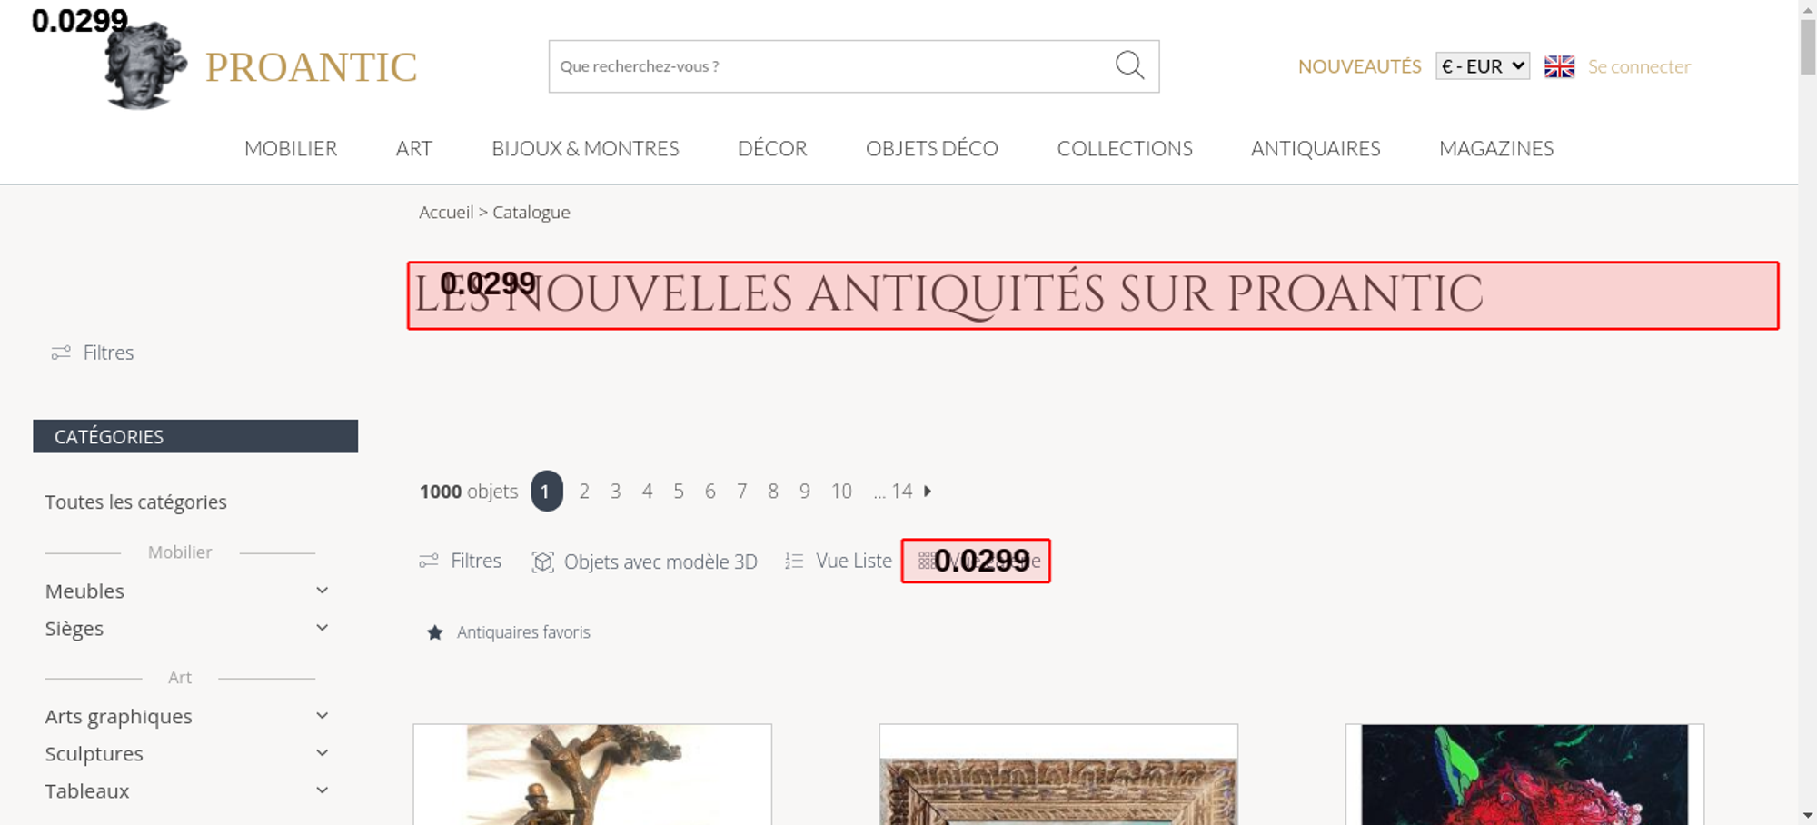1817x825 pixels.
Task: Go to next page arrow
Action: [928, 491]
